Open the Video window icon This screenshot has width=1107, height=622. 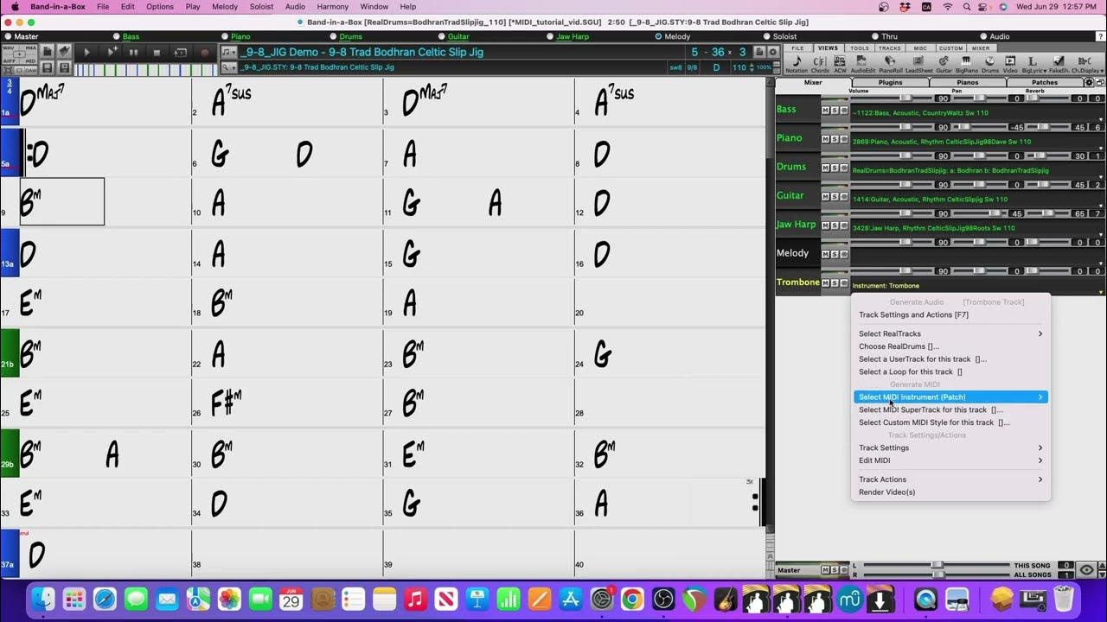1009,62
